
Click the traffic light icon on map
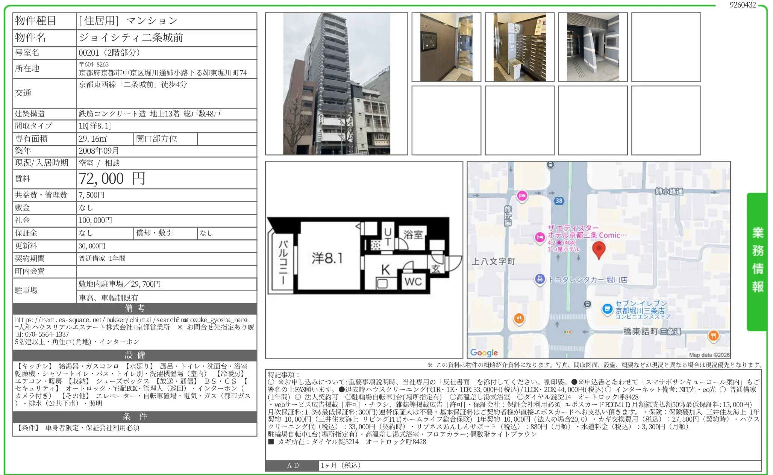pyautogui.click(x=567, y=332)
